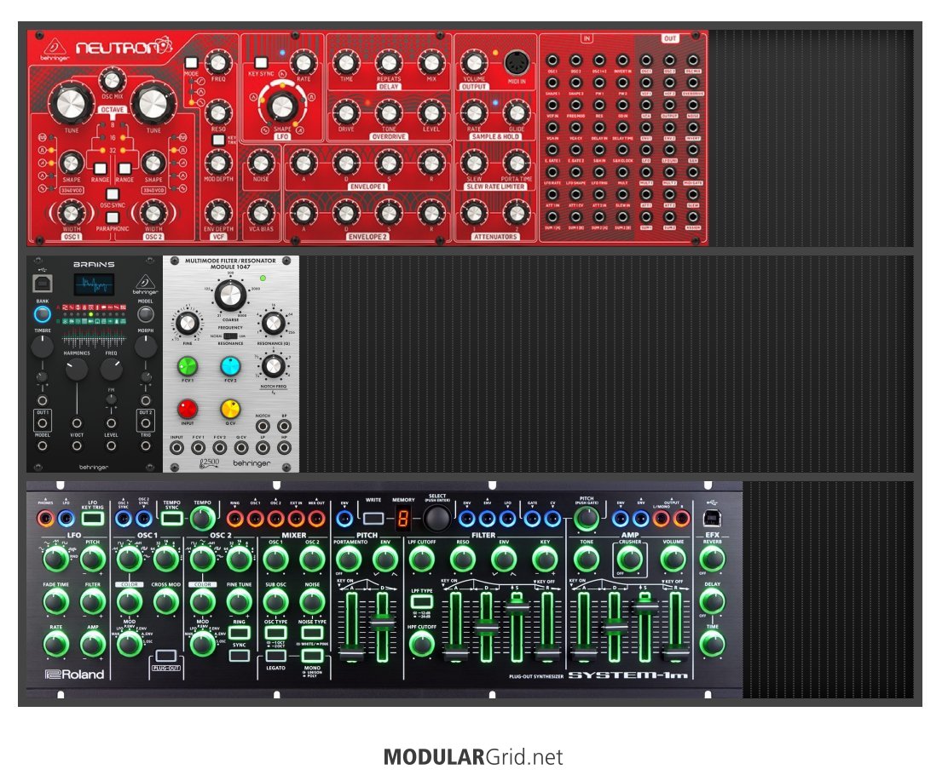Click the Q CV jack on 1047 filter
The image size is (948, 775).
click(x=241, y=448)
